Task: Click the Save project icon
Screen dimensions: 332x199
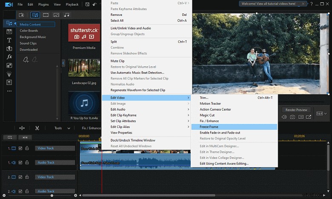Action: point(87,4)
